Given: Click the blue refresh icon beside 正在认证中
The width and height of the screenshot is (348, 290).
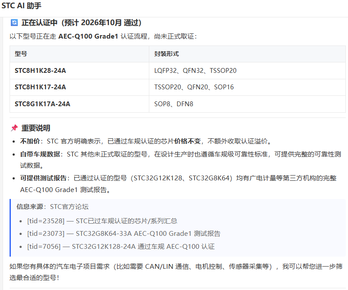Looking at the screenshot, I should tap(14, 23).
